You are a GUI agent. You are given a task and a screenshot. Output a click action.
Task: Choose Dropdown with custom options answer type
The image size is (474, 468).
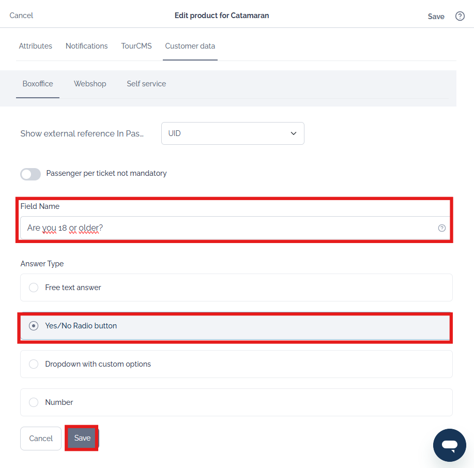tap(236, 364)
